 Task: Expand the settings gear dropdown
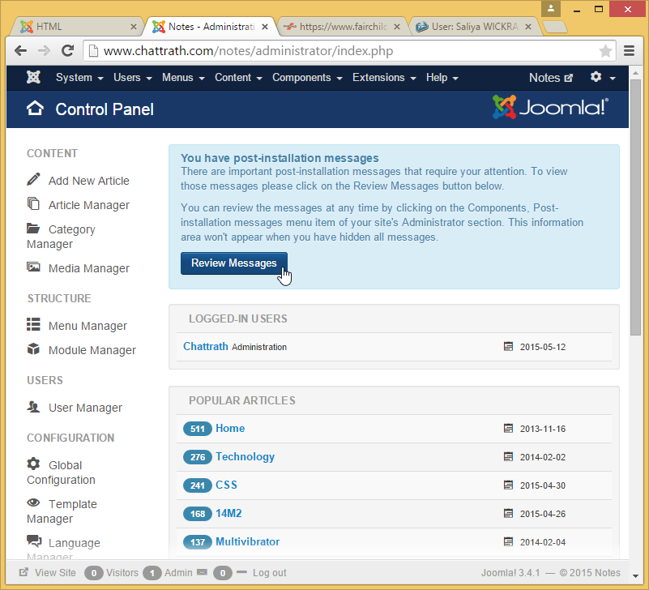(602, 78)
